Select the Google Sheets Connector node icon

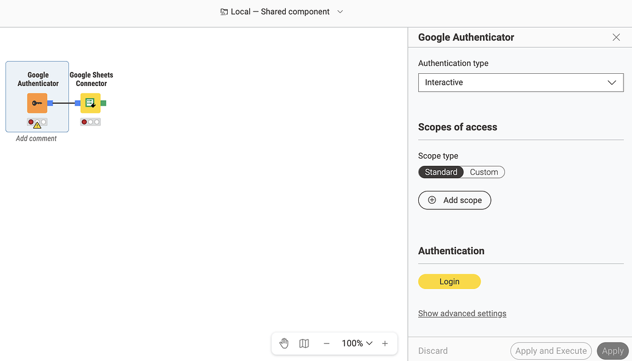tap(90, 103)
